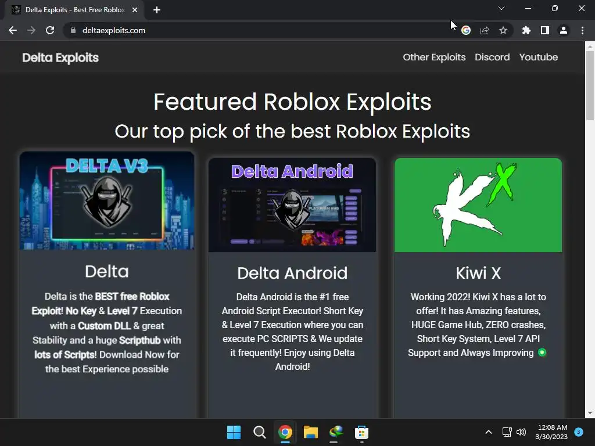The width and height of the screenshot is (595, 446).
Task: View site info via the lock icon
Action: tap(73, 30)
